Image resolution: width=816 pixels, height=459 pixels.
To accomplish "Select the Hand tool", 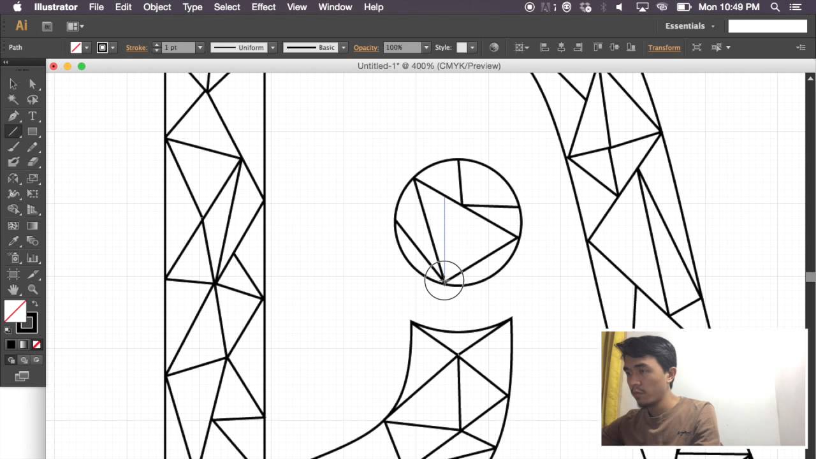I will click(x=13, y=289).
